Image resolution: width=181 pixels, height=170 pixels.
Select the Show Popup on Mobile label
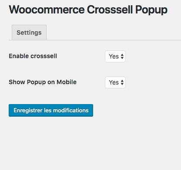(43, 82)
